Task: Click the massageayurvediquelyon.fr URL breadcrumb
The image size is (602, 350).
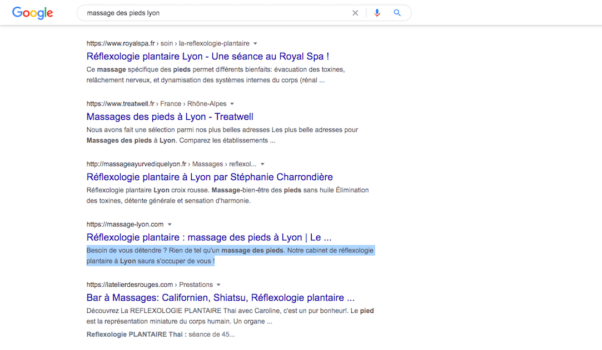Action: coord(171,164)
